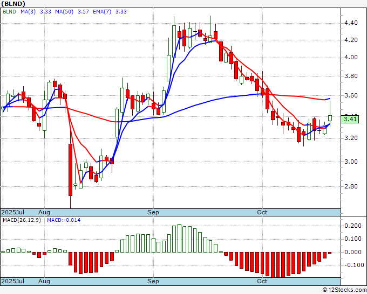Select the MA(50) legend label
367x294 pixels.
tap(64, 11)
